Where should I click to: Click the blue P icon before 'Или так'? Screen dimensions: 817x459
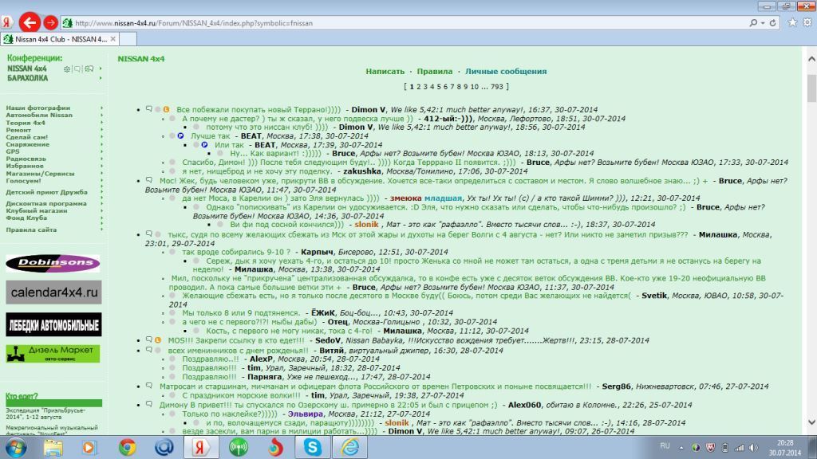tap(204, 145)
